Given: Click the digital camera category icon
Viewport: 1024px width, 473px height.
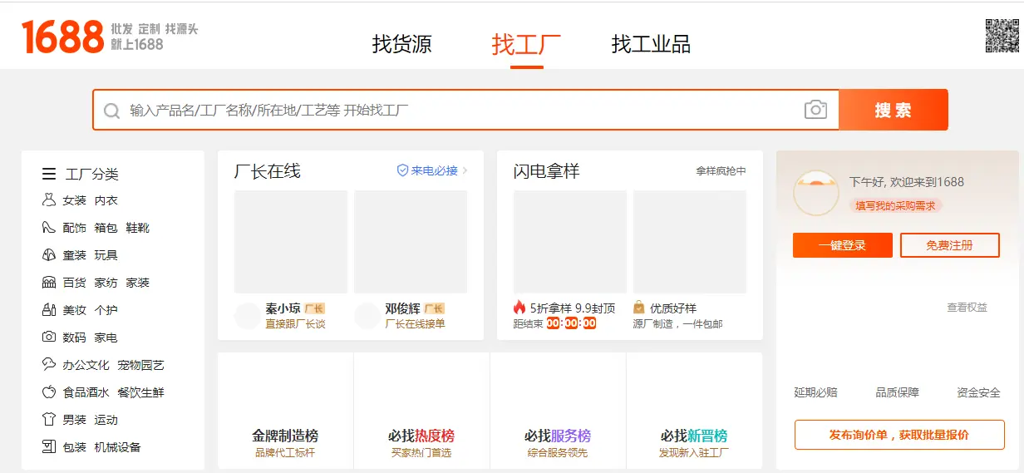Looking at the screenshot, I should pos(49,338).
